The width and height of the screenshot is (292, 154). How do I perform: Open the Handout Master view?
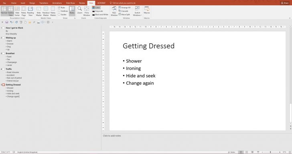(46, 11)
